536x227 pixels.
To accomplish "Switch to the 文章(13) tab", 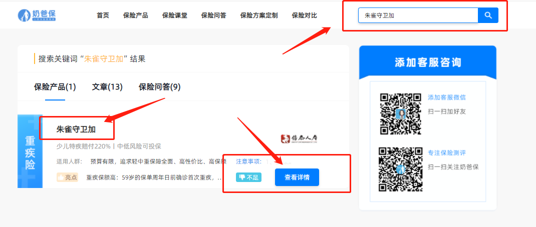I will point(107,87).
